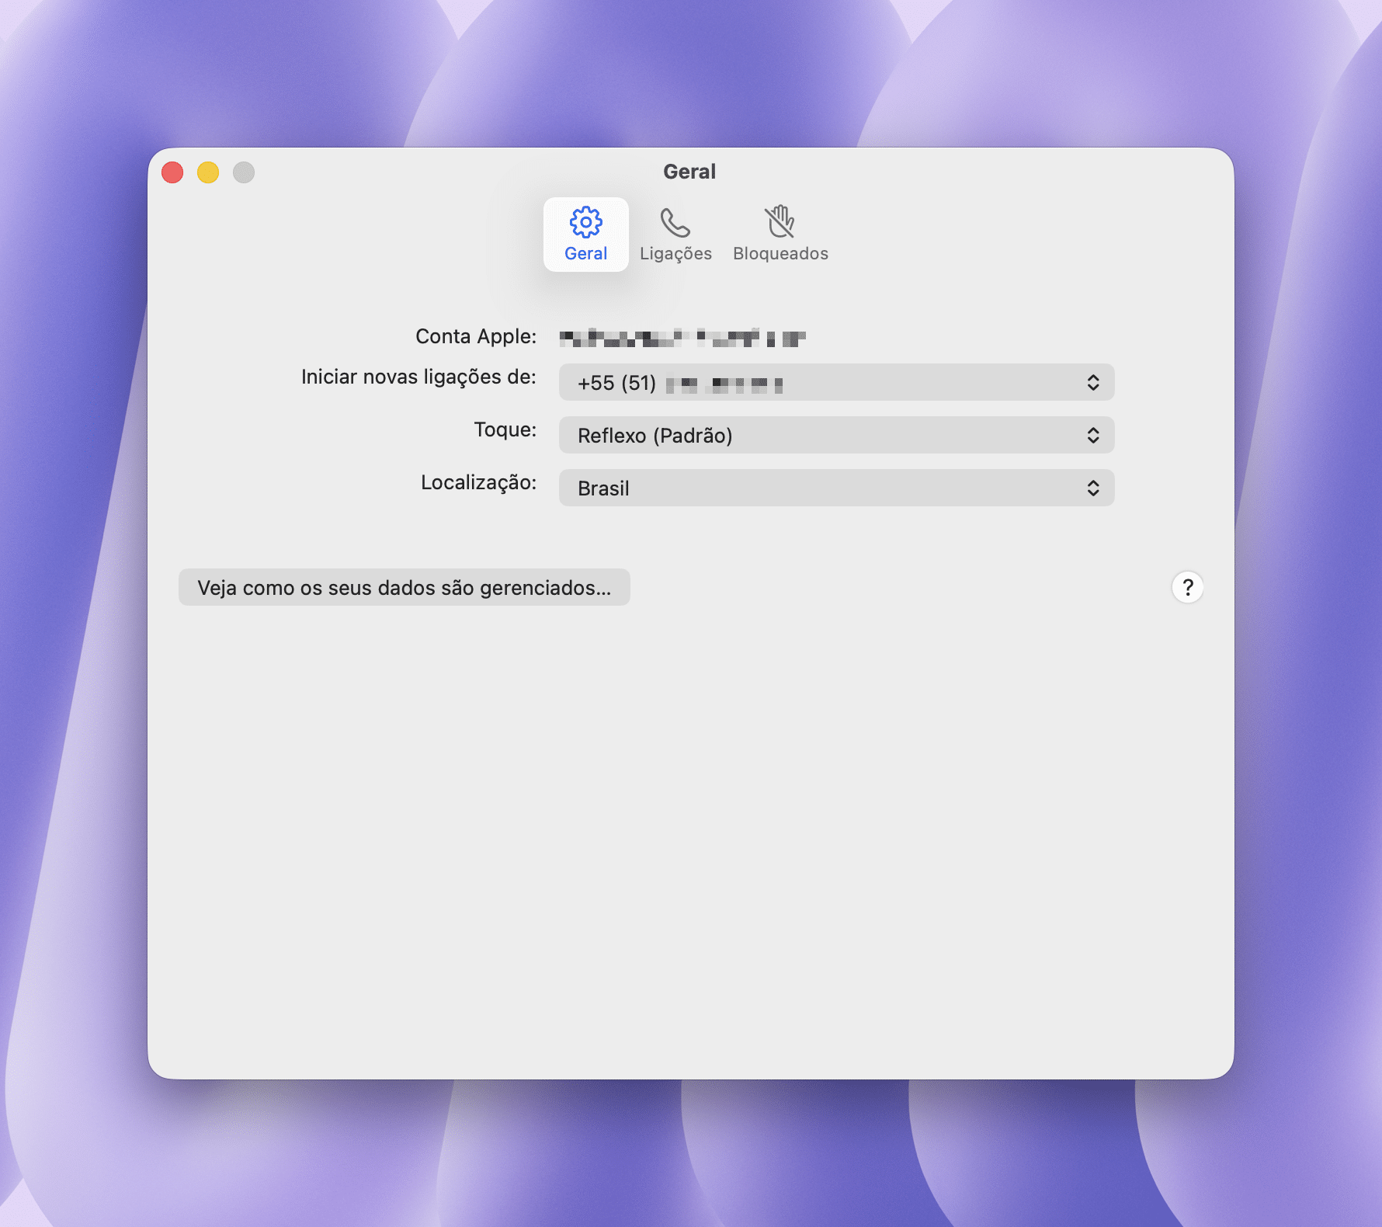
Task: Switch to the Bloqueados tab label
Action: coord(780,254)
